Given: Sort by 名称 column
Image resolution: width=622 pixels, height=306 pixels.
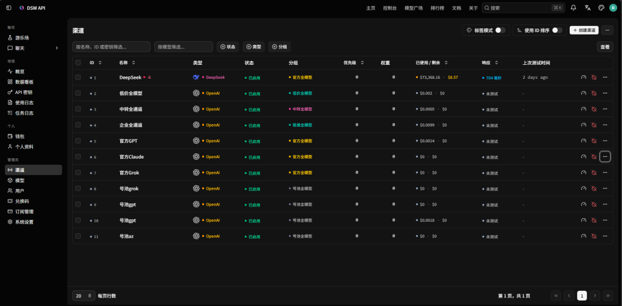Looking at the screenshot, I should click(x=127, y=62).
